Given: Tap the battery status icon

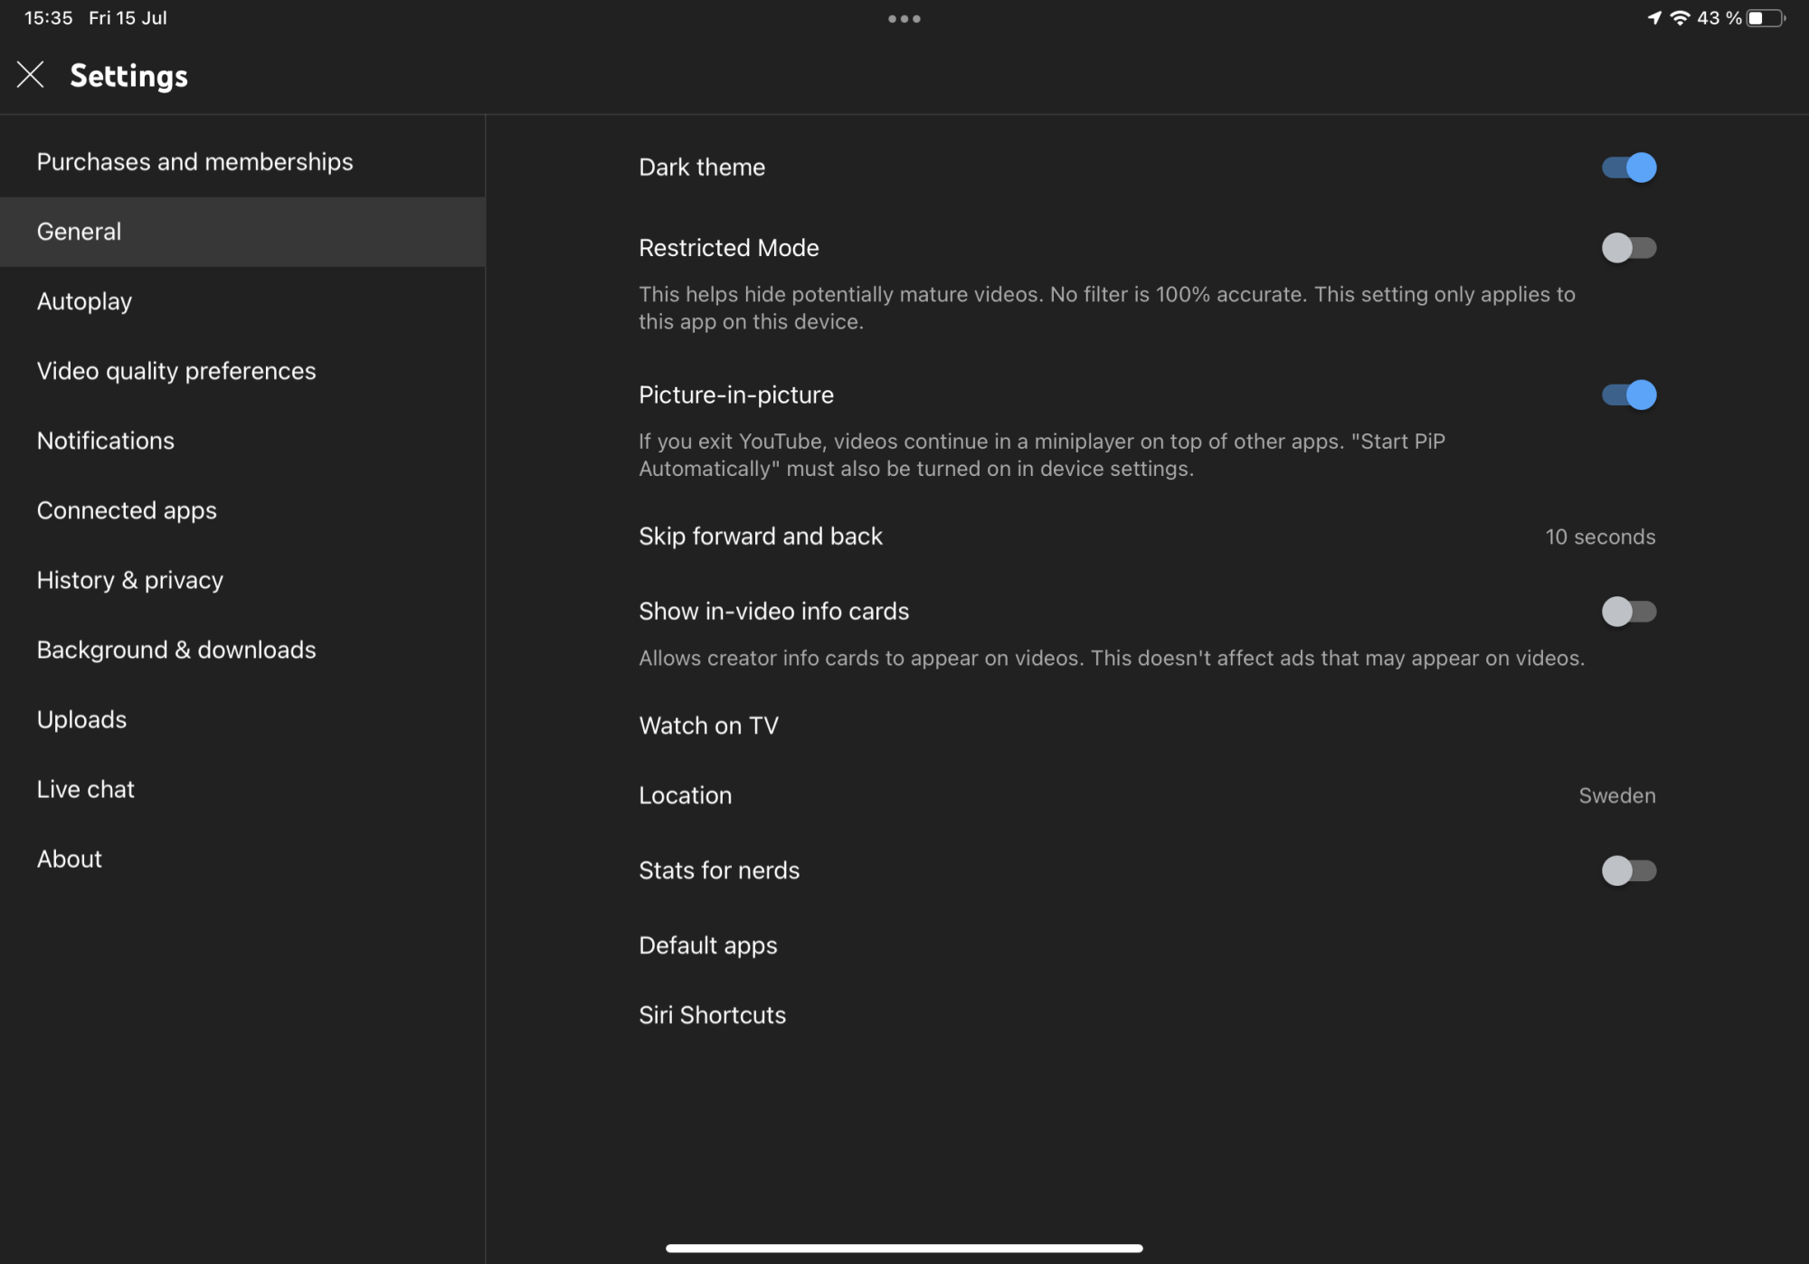Looking at the screenshot, I should point(1765,18).
